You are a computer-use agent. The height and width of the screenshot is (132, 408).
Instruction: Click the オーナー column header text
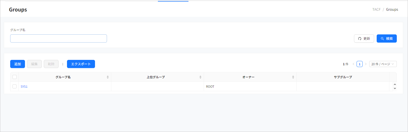248,77
